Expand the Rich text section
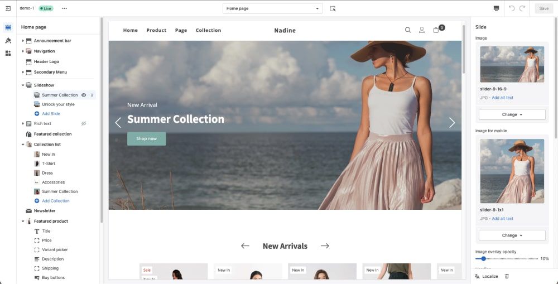Image resolution: width=558 pixels, height=284 pixels. tap(23, 123)
